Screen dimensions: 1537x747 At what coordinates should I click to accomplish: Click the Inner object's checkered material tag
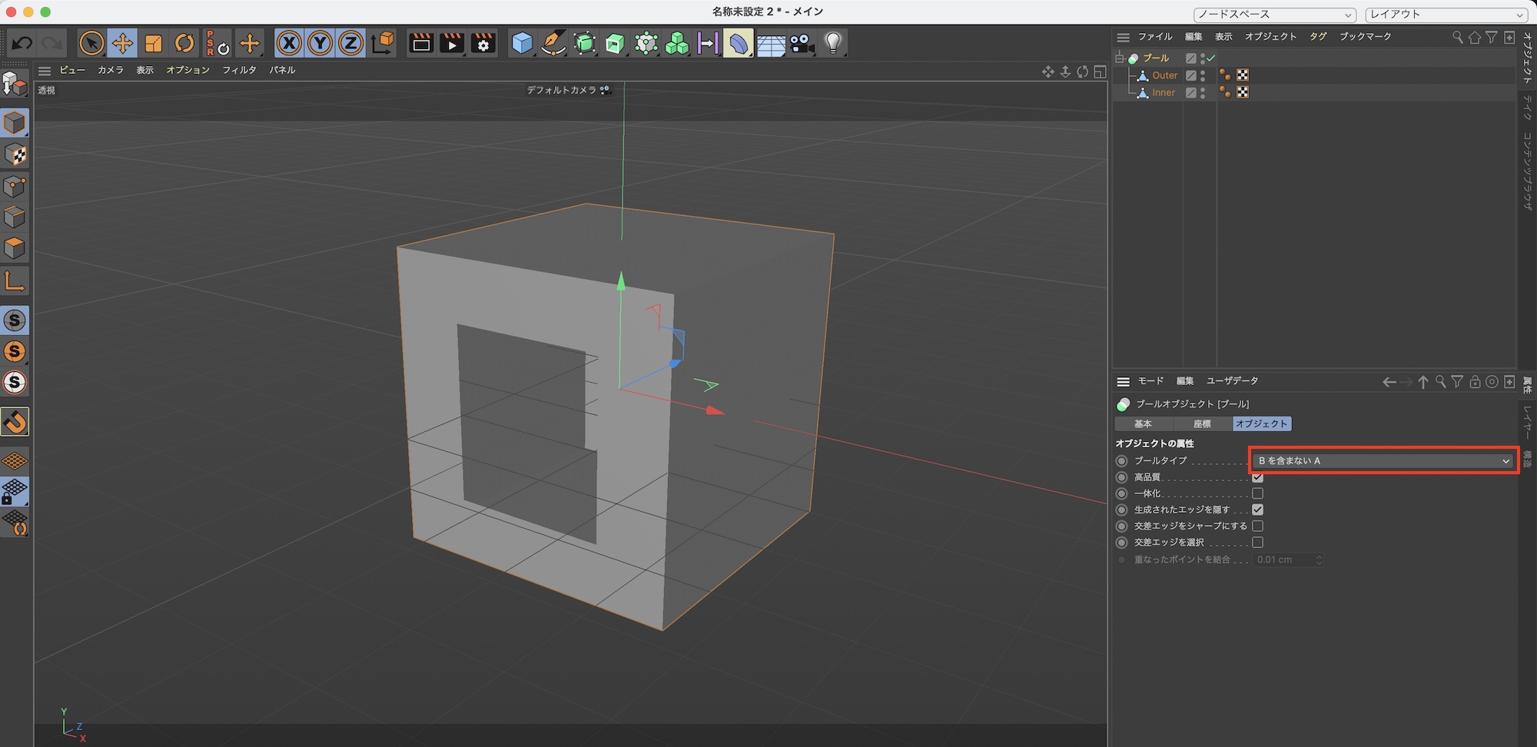point(1243,92)
